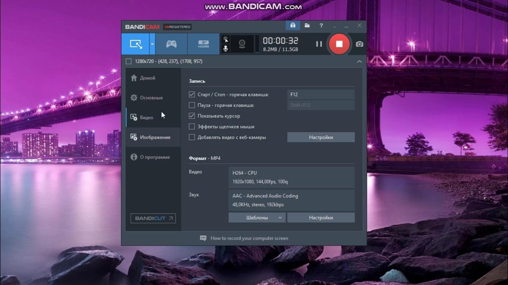Viewport: 508px width, 285px height.
Task: Open help question mark icon
Action: 321,26
